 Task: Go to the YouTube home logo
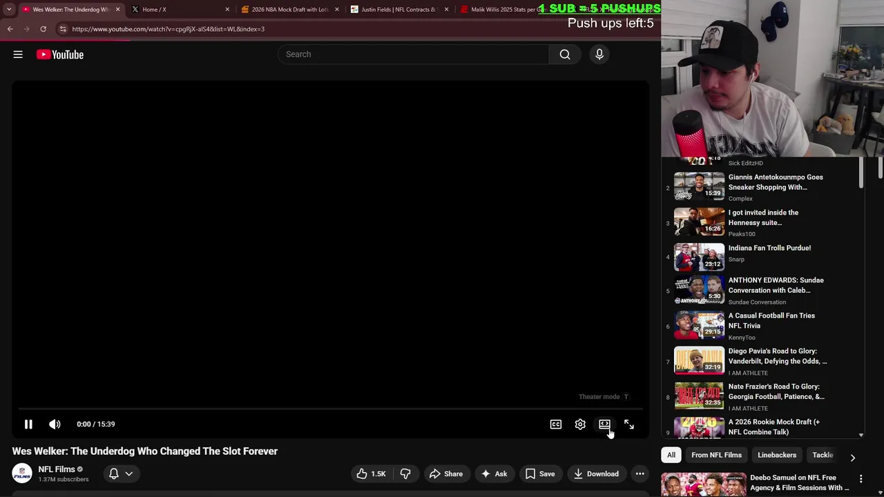point(60,55)
